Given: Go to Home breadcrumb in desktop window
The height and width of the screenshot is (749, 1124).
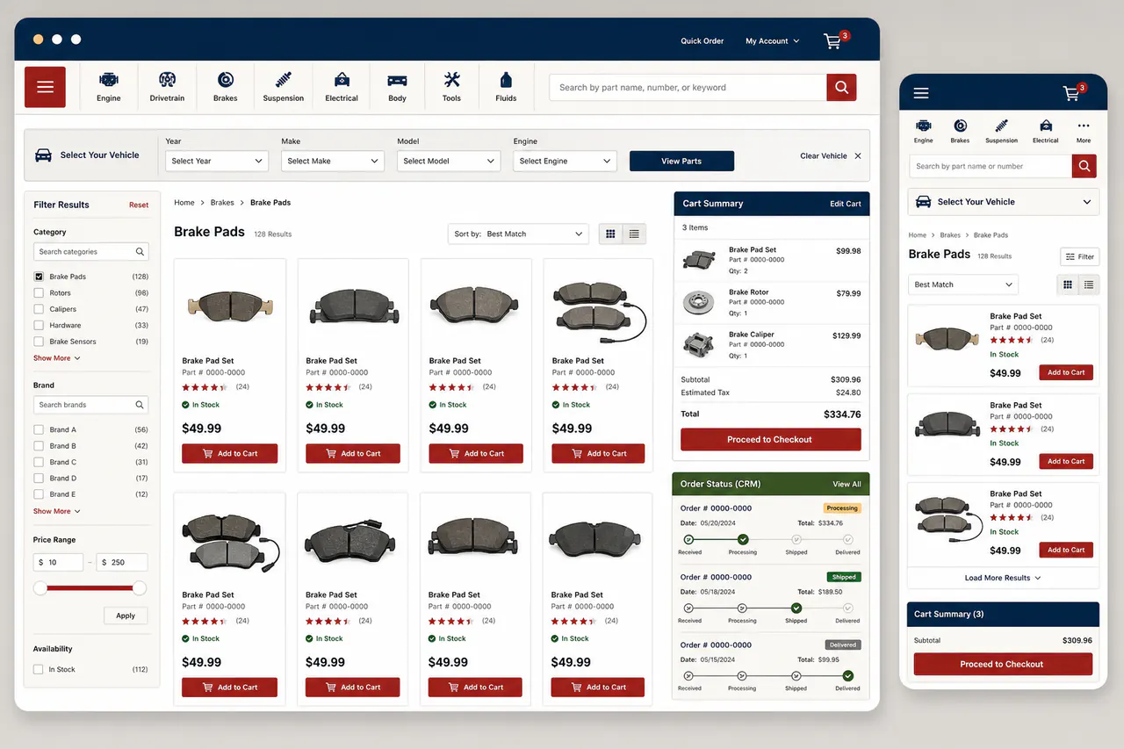Looking at the screenshot, I should [x=184, y=203].
